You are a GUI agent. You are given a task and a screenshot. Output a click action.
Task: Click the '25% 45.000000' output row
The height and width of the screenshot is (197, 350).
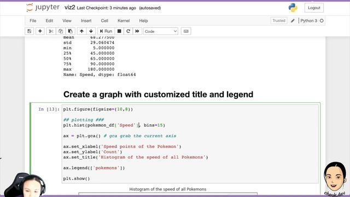point(89,54)
